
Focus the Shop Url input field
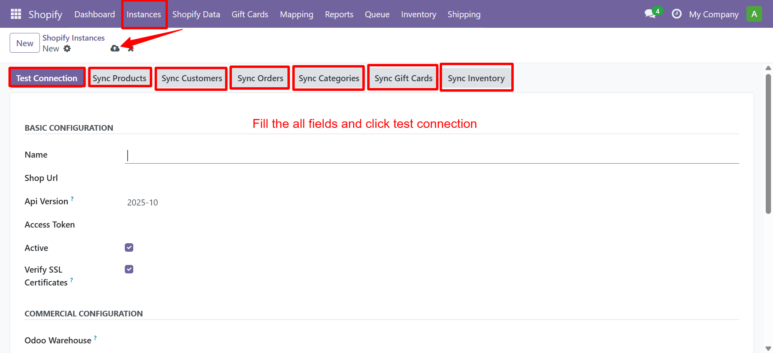[x=432, y=178]
